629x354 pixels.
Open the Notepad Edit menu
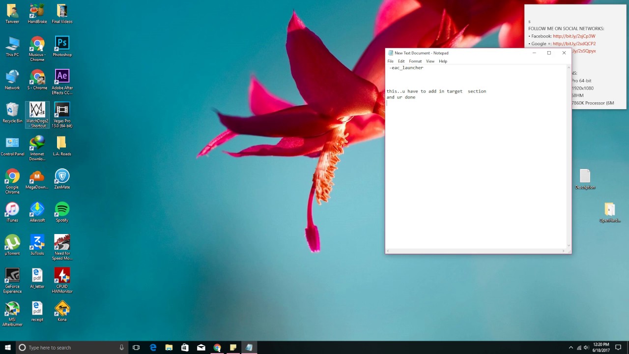pos(401,61)
